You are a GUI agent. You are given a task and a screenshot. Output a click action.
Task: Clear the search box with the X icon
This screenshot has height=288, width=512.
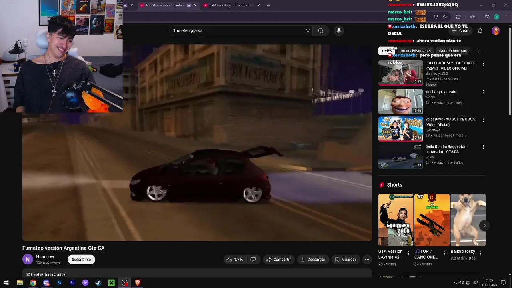pos(308,30)
